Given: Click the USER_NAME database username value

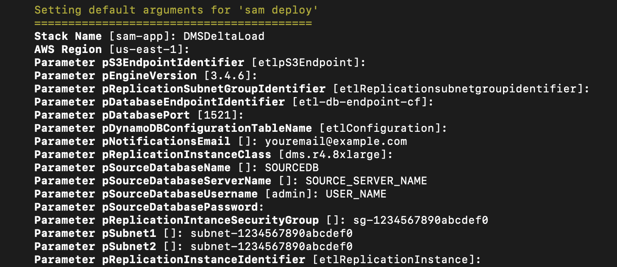Looking at the screenshot, I should coord(356,194).
